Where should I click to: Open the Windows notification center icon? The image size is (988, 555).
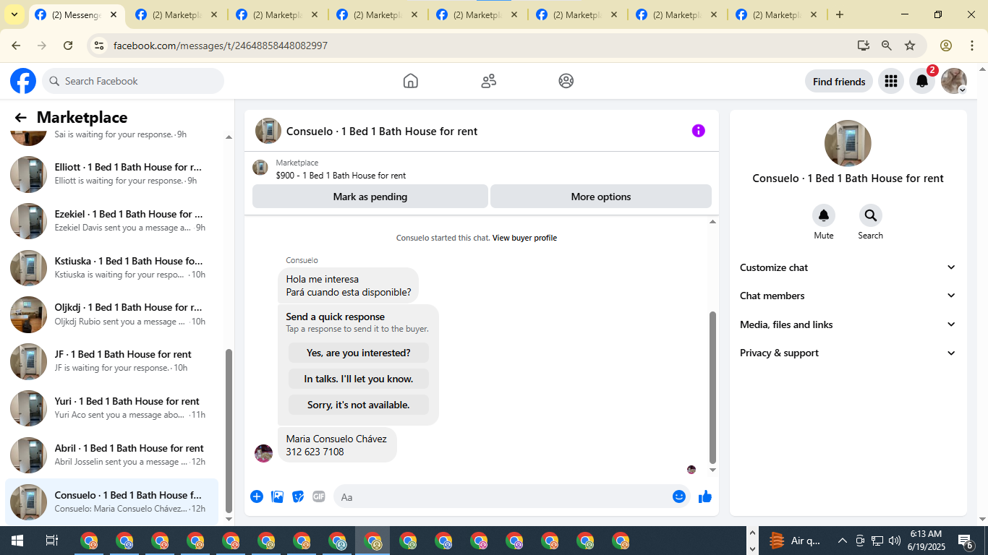click(965, 541)
